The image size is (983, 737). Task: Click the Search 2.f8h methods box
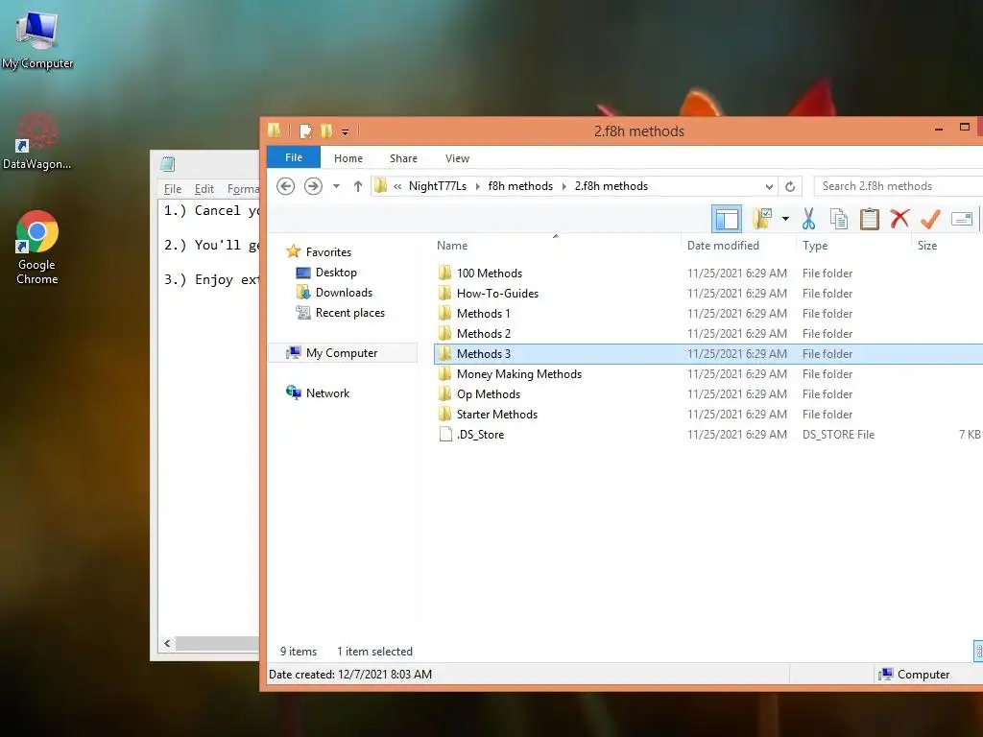(899, 186)
